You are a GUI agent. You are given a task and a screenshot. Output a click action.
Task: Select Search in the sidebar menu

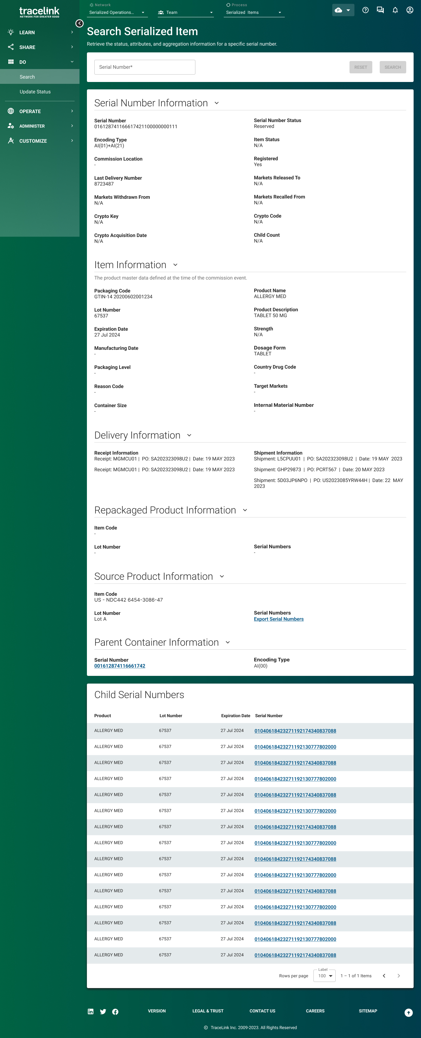click(40, 76)
